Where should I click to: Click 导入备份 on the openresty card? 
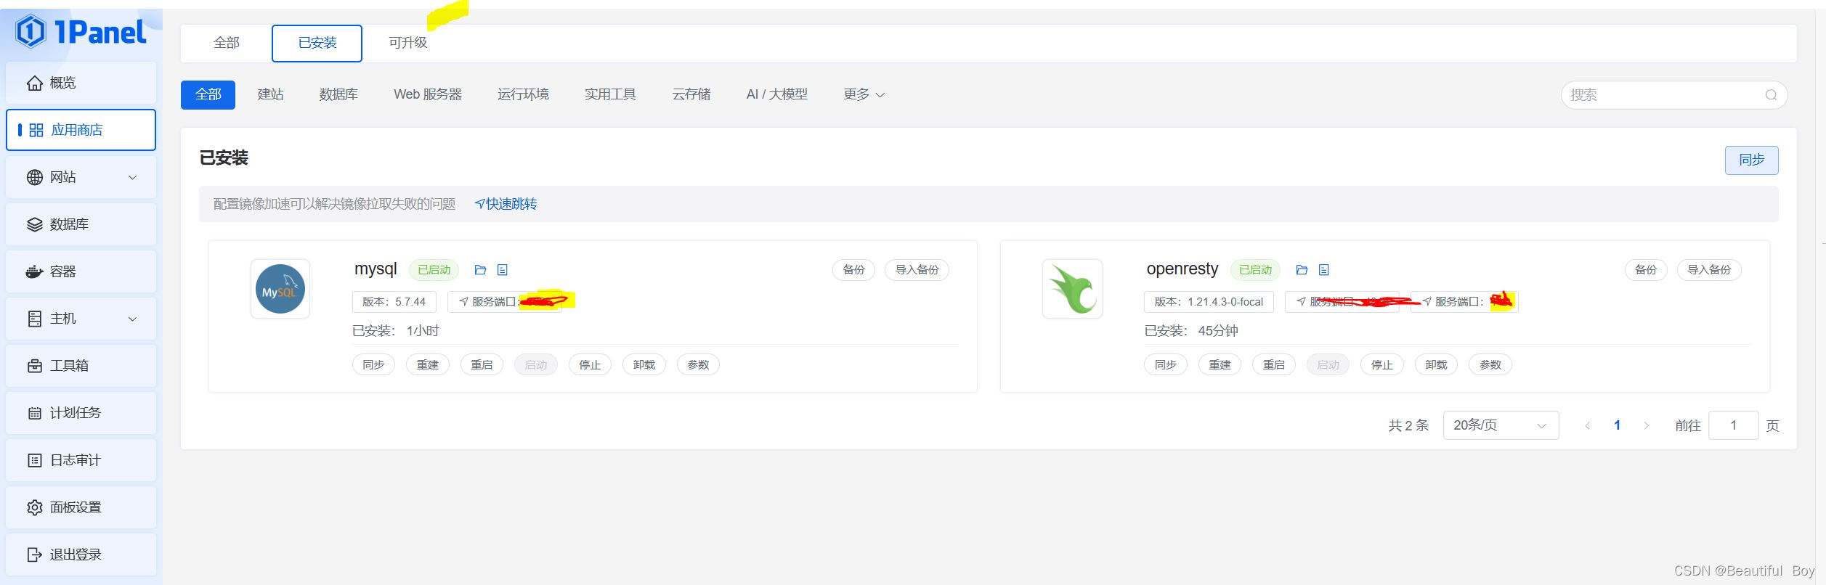point(1709,270)
